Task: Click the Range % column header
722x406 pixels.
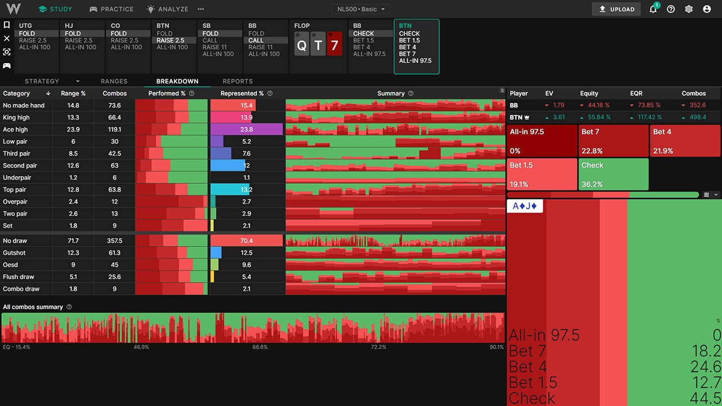Action: pos(73,94)
